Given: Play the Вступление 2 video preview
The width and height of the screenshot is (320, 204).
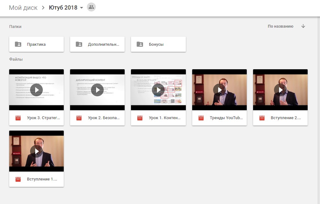Looking at the screenshot, I should point(280,90).
